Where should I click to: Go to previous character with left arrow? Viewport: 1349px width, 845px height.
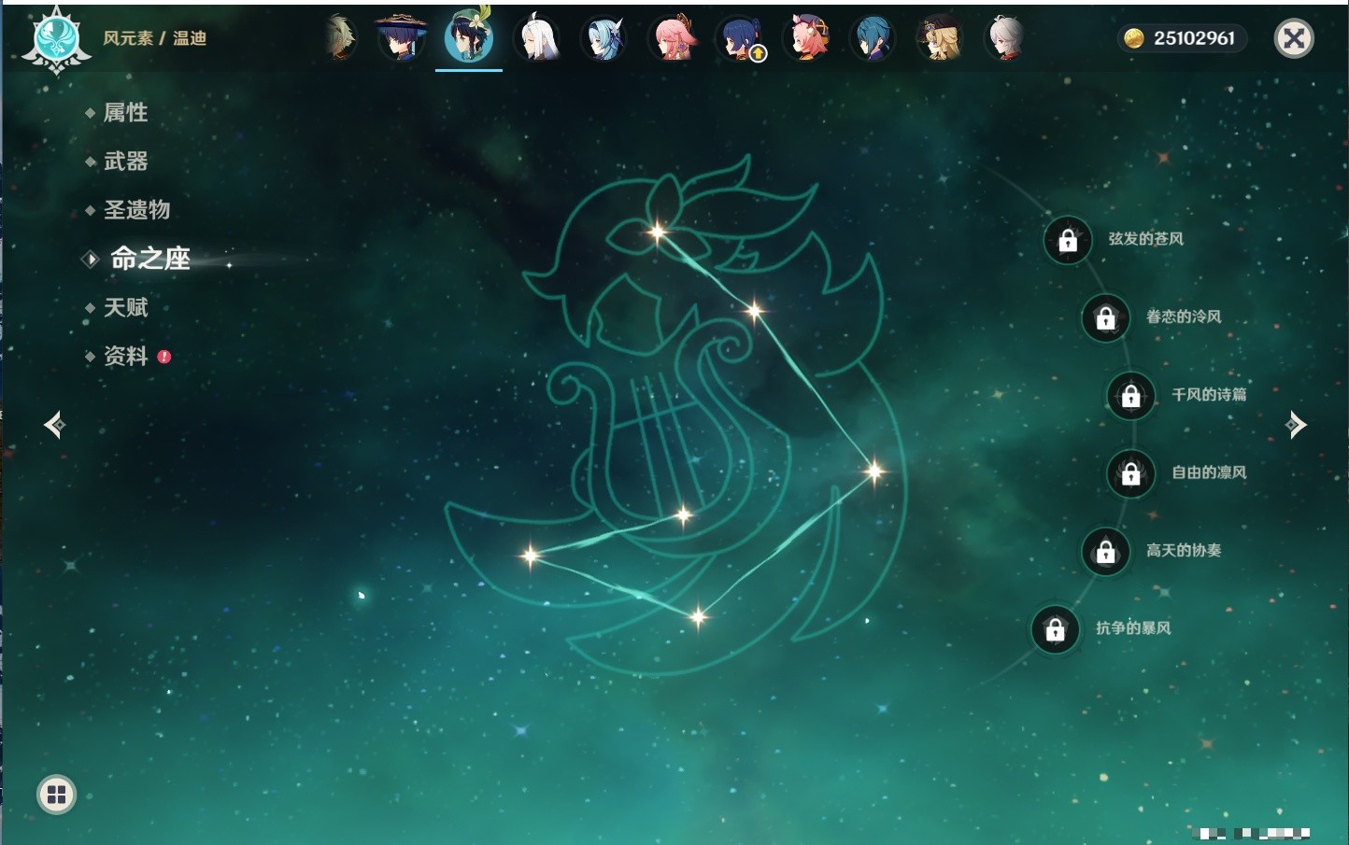point(54,425)
